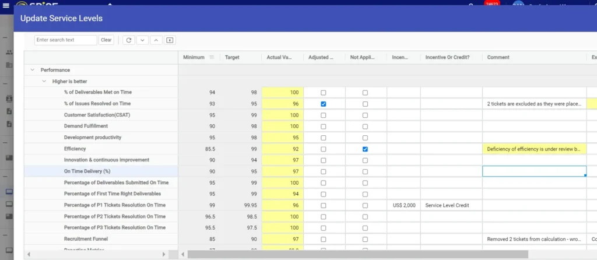Click the expand all down-chevron toolbar button
The height and width of the screenshot is (260, 597).
(143, 40)
